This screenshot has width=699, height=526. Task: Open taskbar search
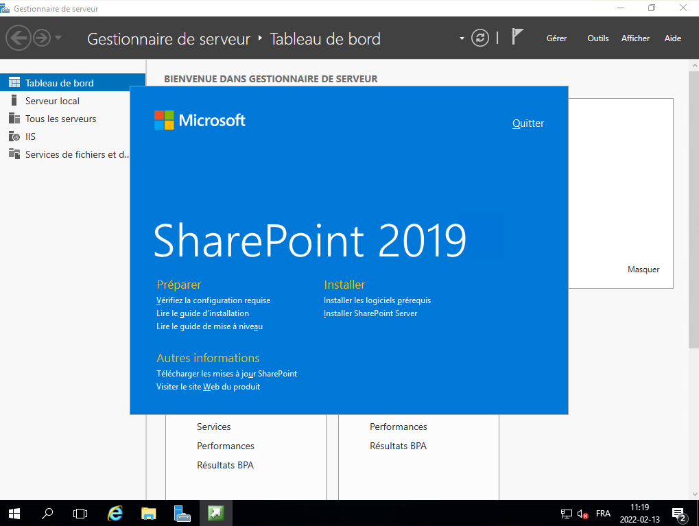[x=47, y=514]
